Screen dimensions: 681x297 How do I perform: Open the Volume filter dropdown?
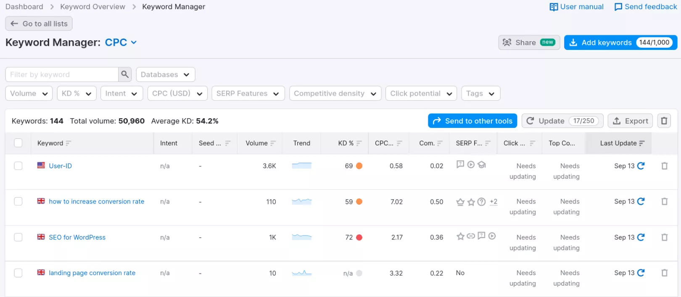coord(29,93)
